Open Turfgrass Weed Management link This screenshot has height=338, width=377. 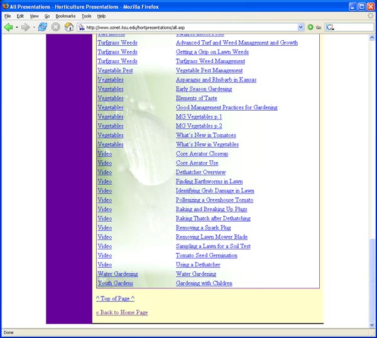(210, 61)
